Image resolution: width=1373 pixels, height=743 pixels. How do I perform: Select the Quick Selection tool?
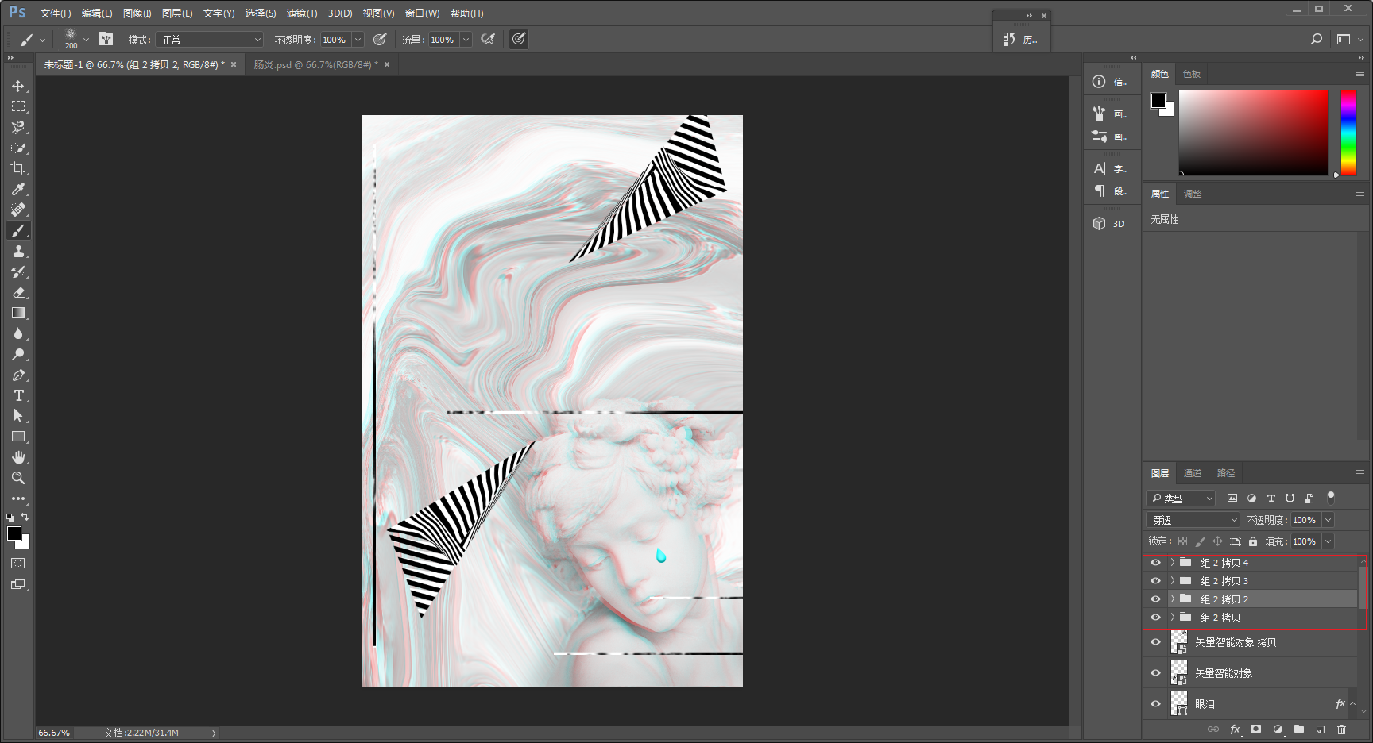[18, 148]
